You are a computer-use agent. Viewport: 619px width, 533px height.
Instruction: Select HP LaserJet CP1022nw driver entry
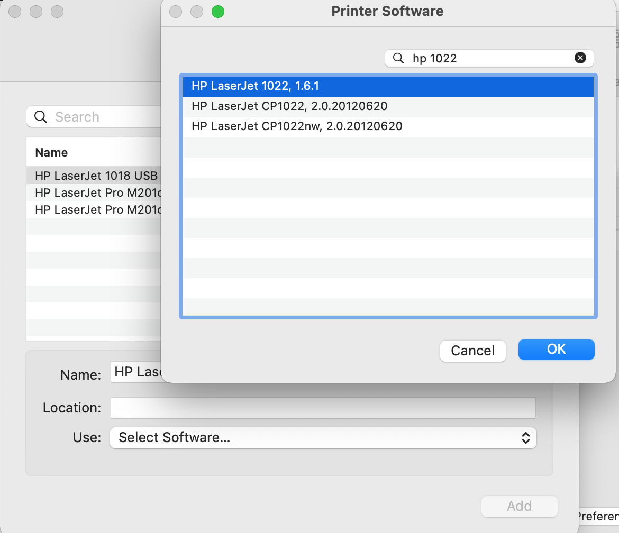(x=388, y=127)
